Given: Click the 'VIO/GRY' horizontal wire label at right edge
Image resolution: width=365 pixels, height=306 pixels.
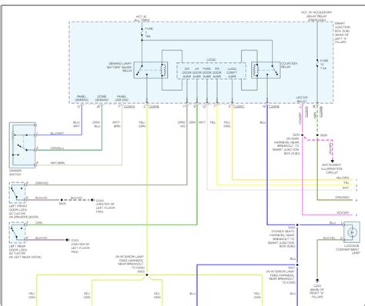Looking at the screenshot, I should click(343, 213).
